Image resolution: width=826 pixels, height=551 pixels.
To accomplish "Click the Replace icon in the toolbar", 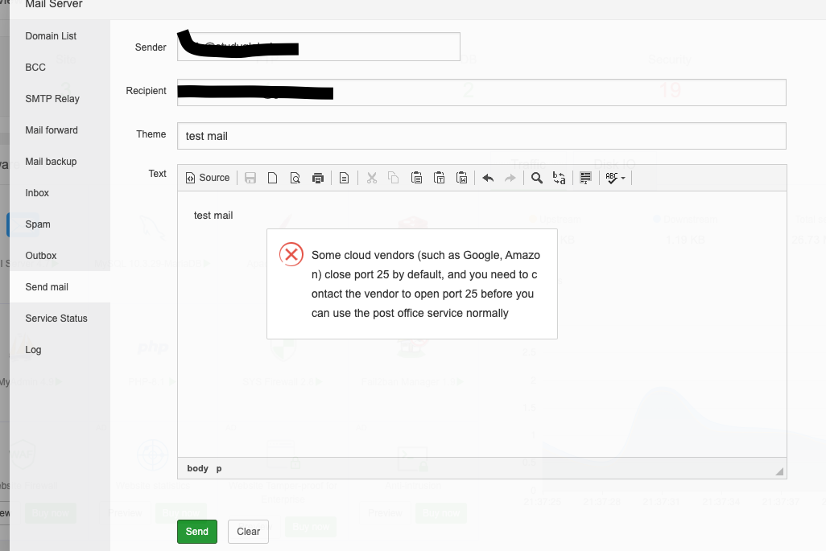I will 559,178.
